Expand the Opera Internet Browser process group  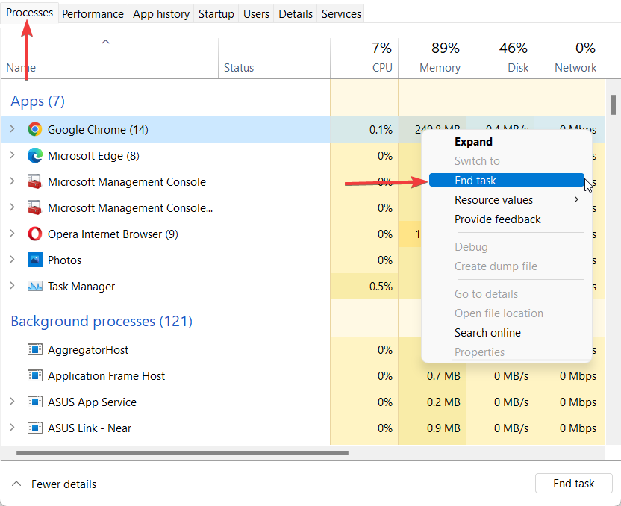click(12, 234)
